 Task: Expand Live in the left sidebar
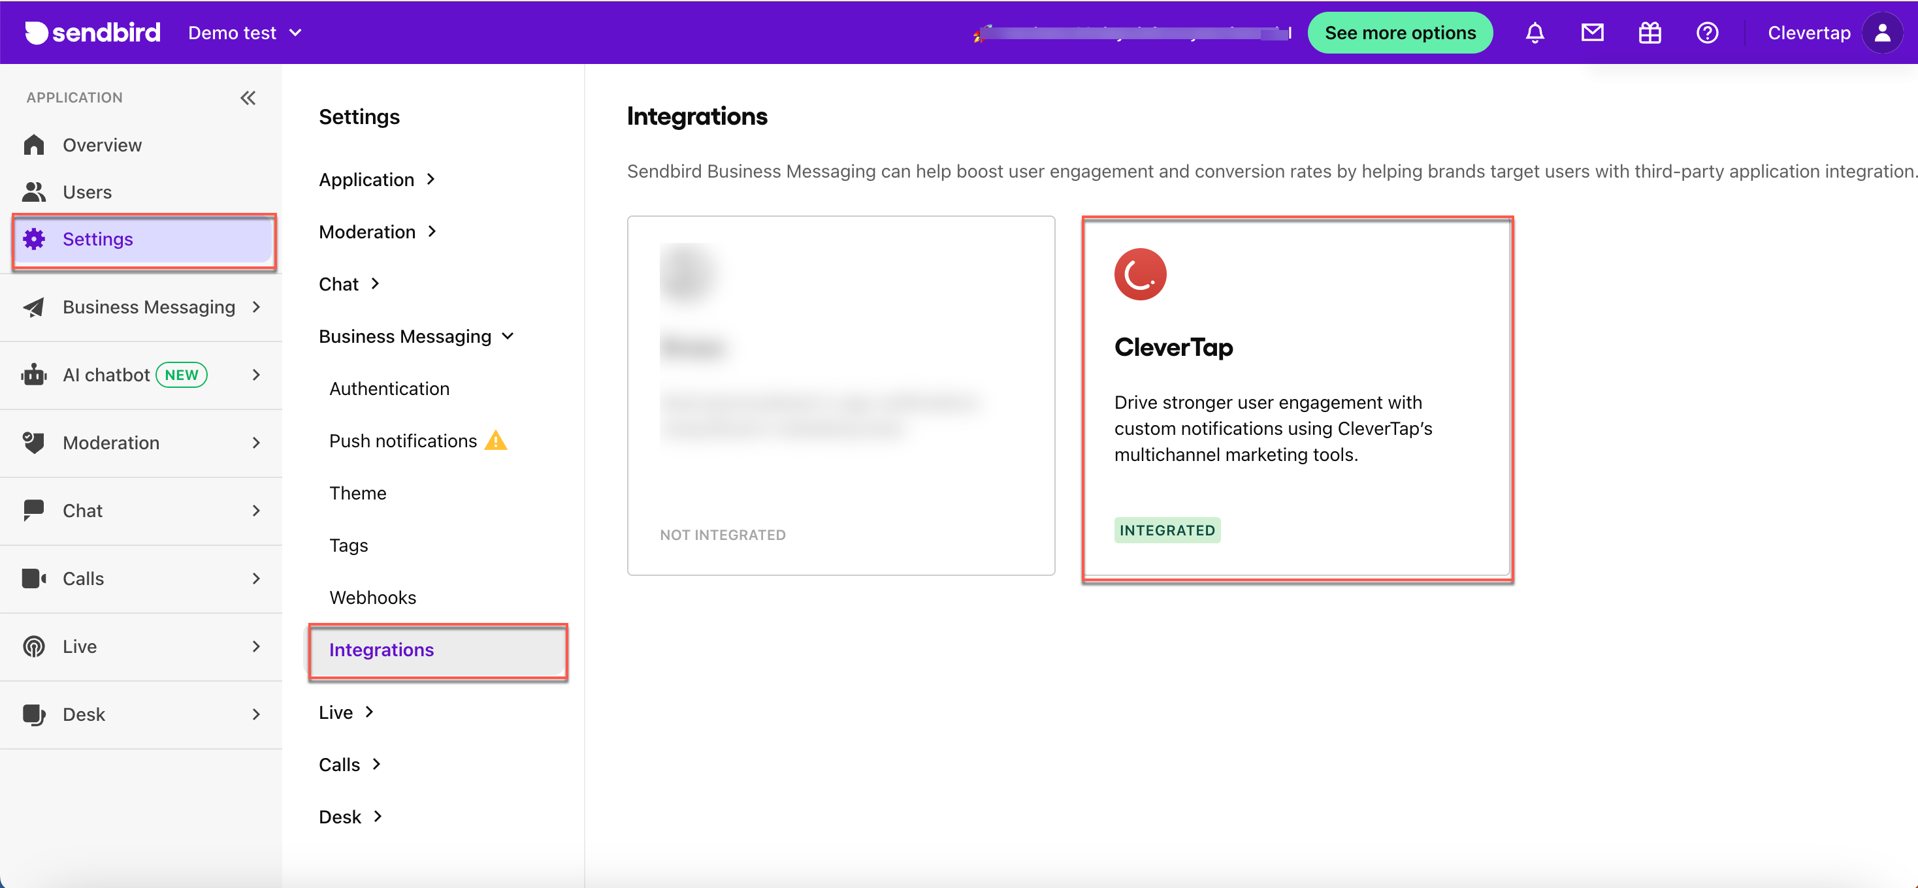(142, 646)
